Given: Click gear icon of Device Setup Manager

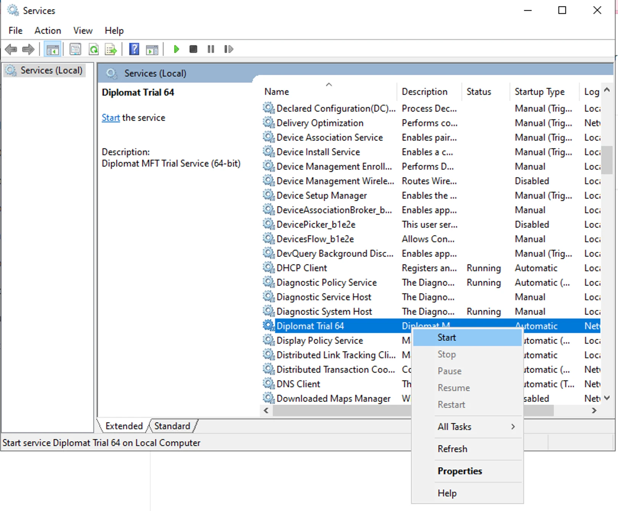Looking at the screenshot, I should 269,195.
